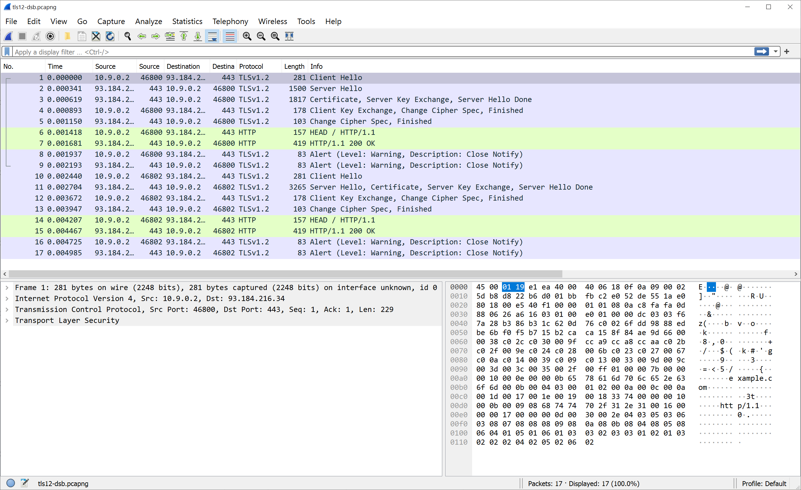The height and width of the screenshot is (490, 801).
Task: Toggle packet colorization rules
Action: (230, 36)
